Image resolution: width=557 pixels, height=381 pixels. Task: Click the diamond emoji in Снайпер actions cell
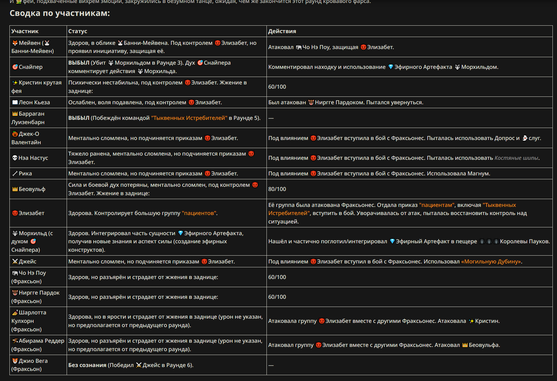coord(391,67)
